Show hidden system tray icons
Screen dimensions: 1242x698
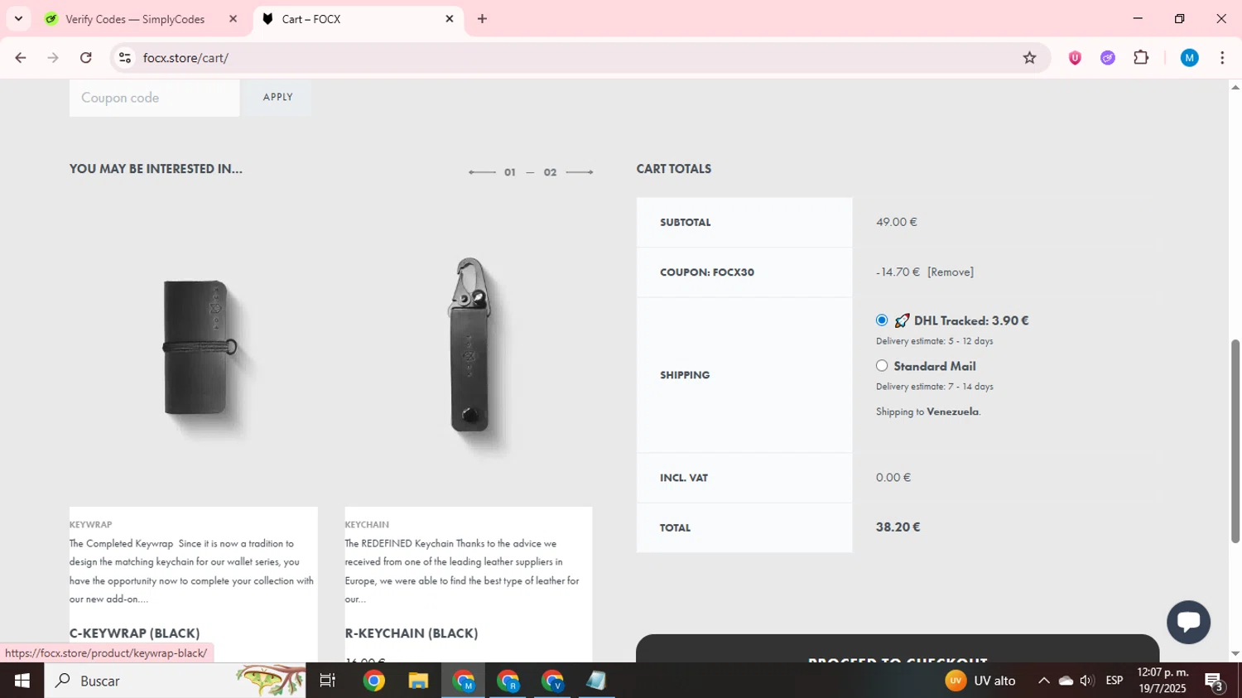click(1043, 681)
